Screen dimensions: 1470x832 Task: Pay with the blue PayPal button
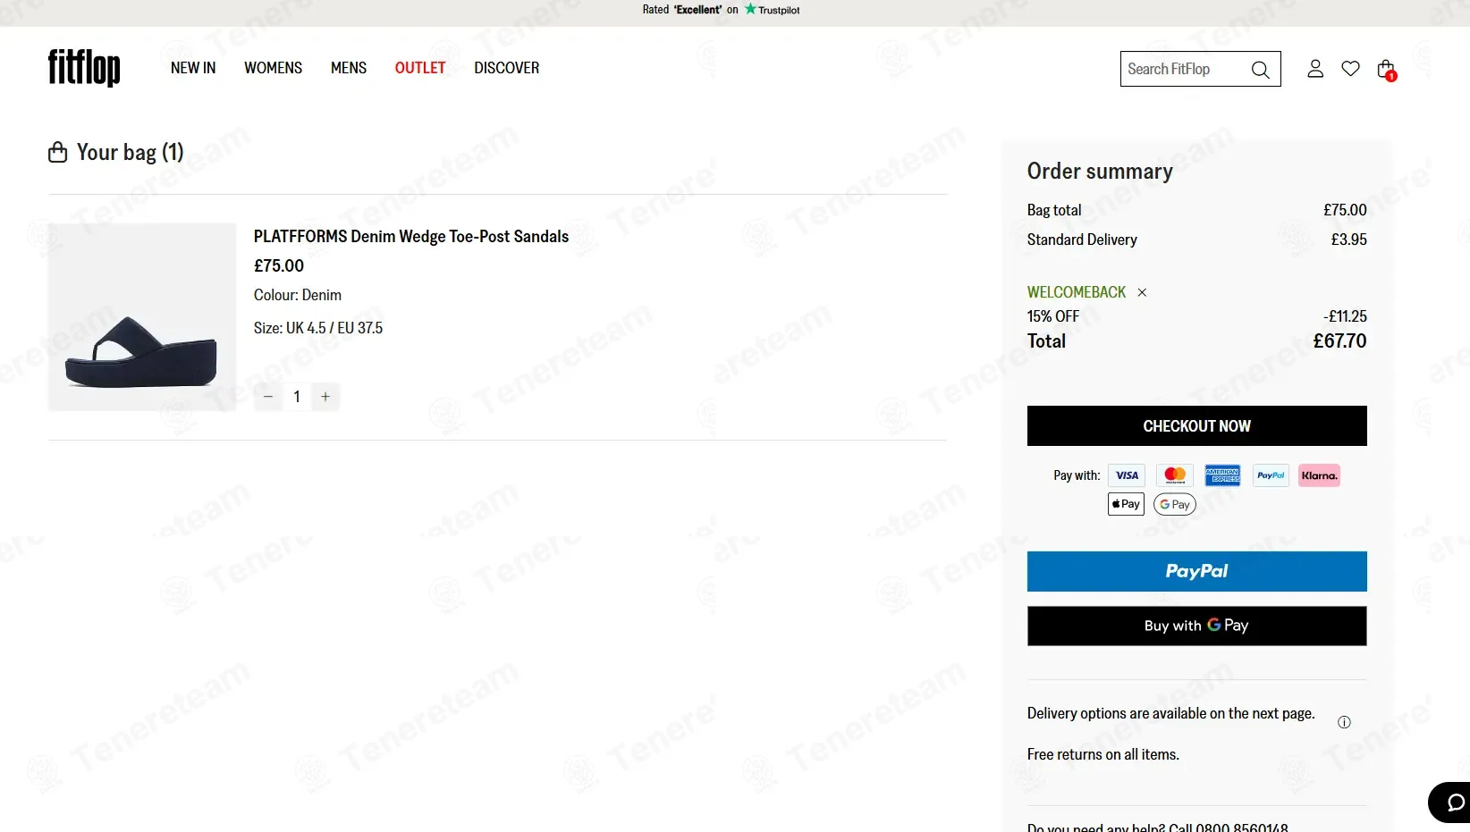pyautogui.click(x=1197, y=571)
